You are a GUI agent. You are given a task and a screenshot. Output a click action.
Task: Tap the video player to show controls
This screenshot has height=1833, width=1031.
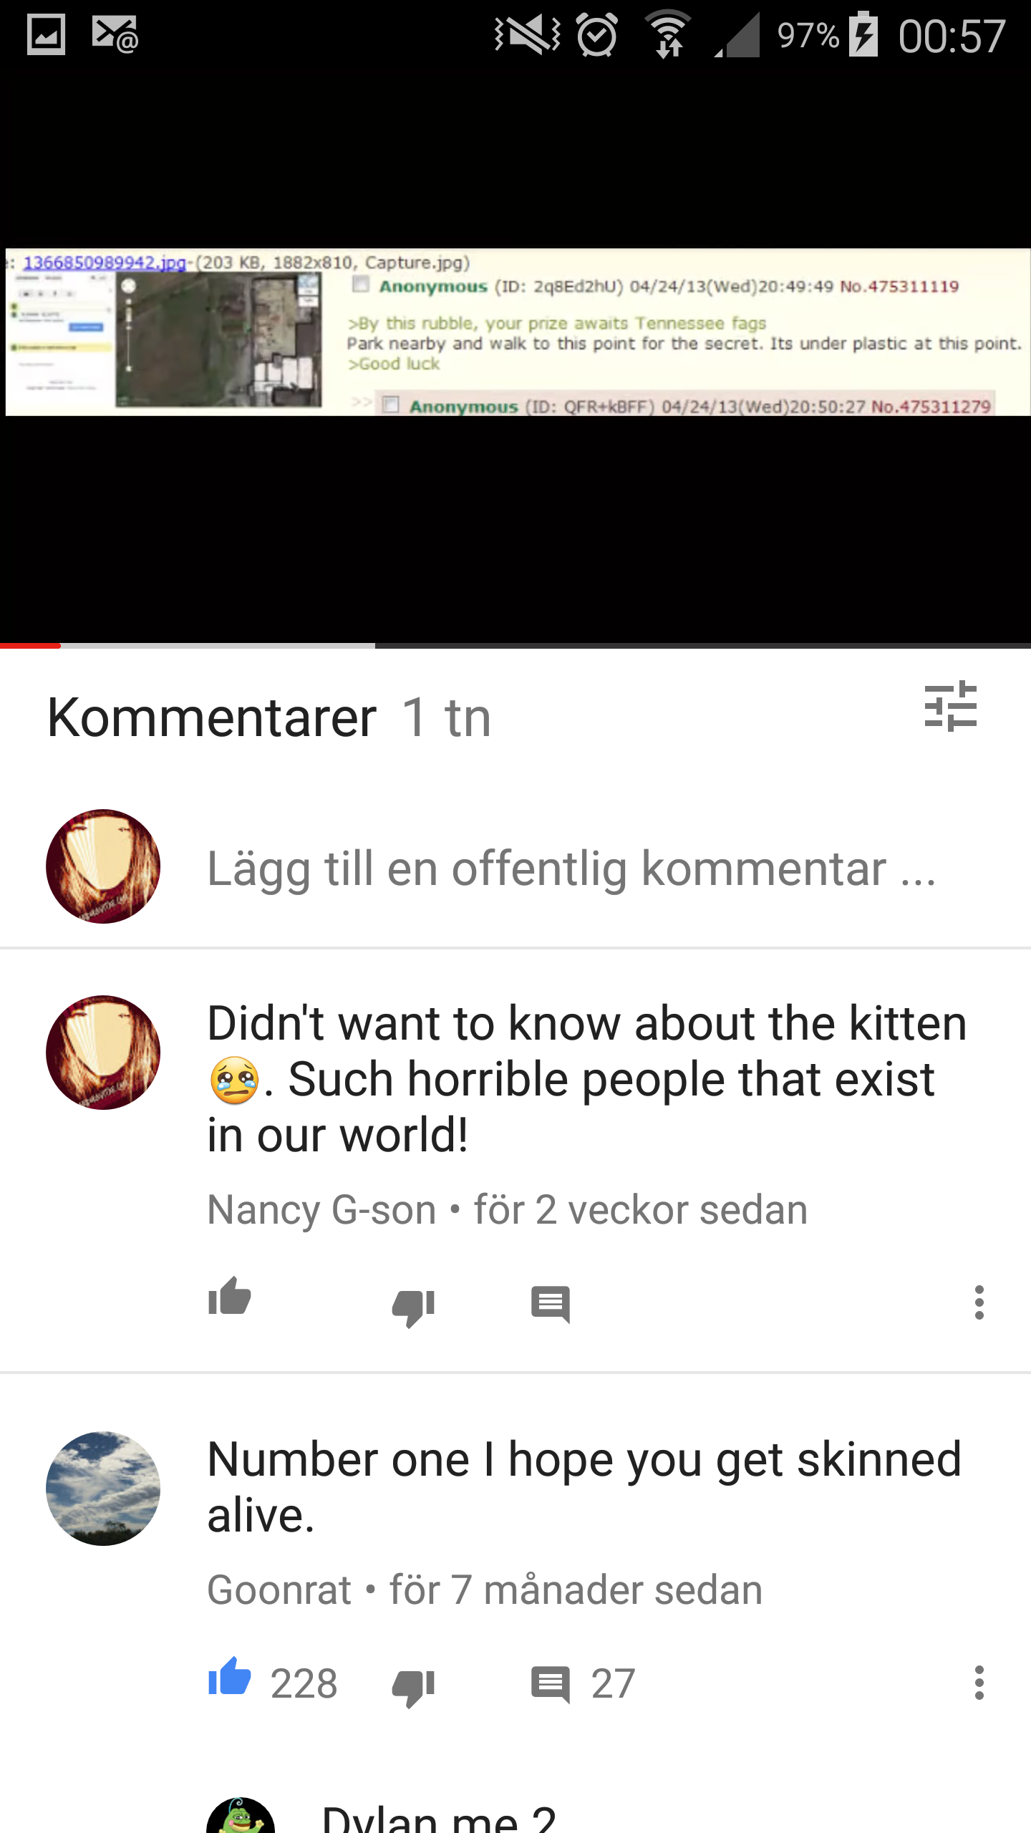pos(515,358)
